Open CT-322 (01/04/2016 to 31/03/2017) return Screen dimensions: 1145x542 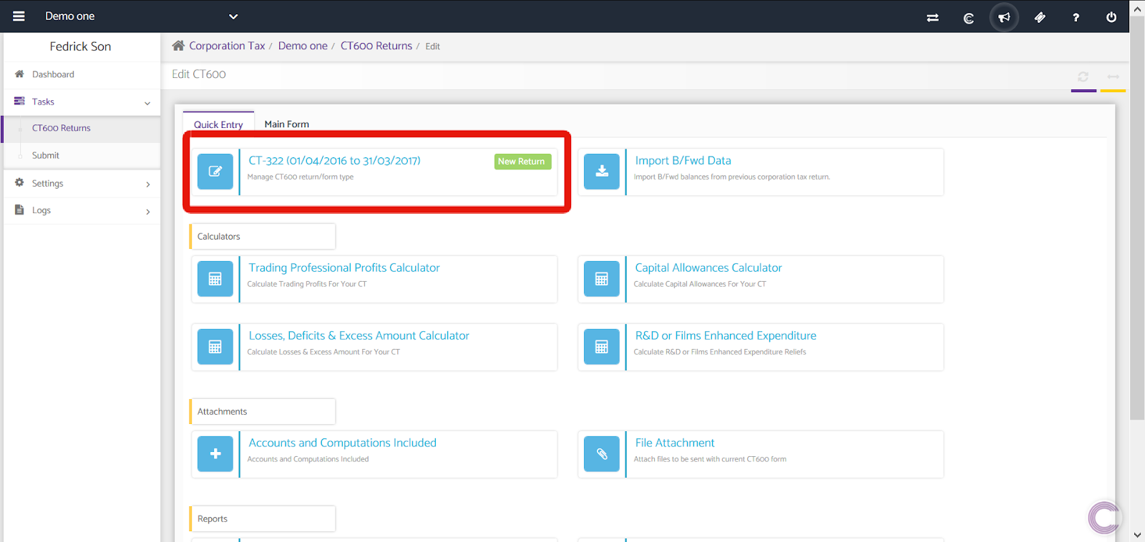pyautogui.click(x=334, y=161)
